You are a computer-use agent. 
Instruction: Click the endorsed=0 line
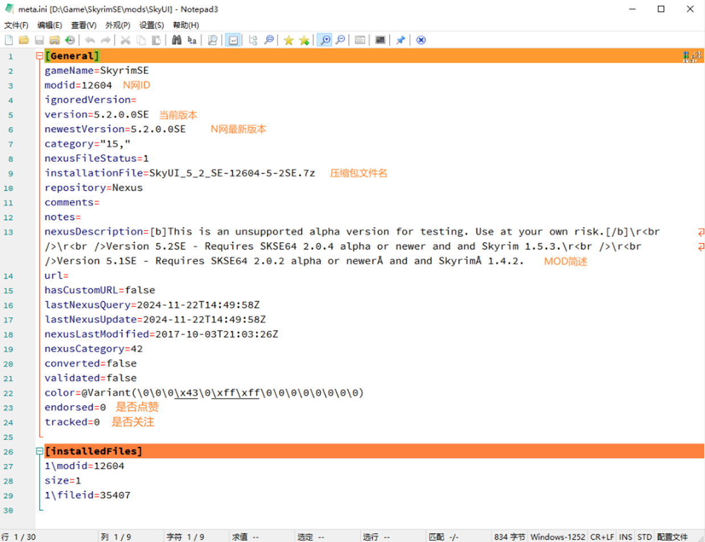75,408
